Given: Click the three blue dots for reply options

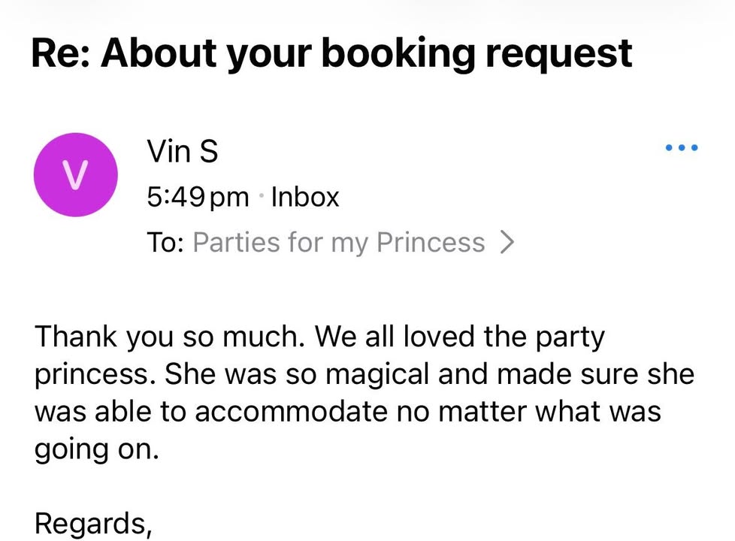Looking at the screenshot, I should pyautogui.click(x=681, y=147).
